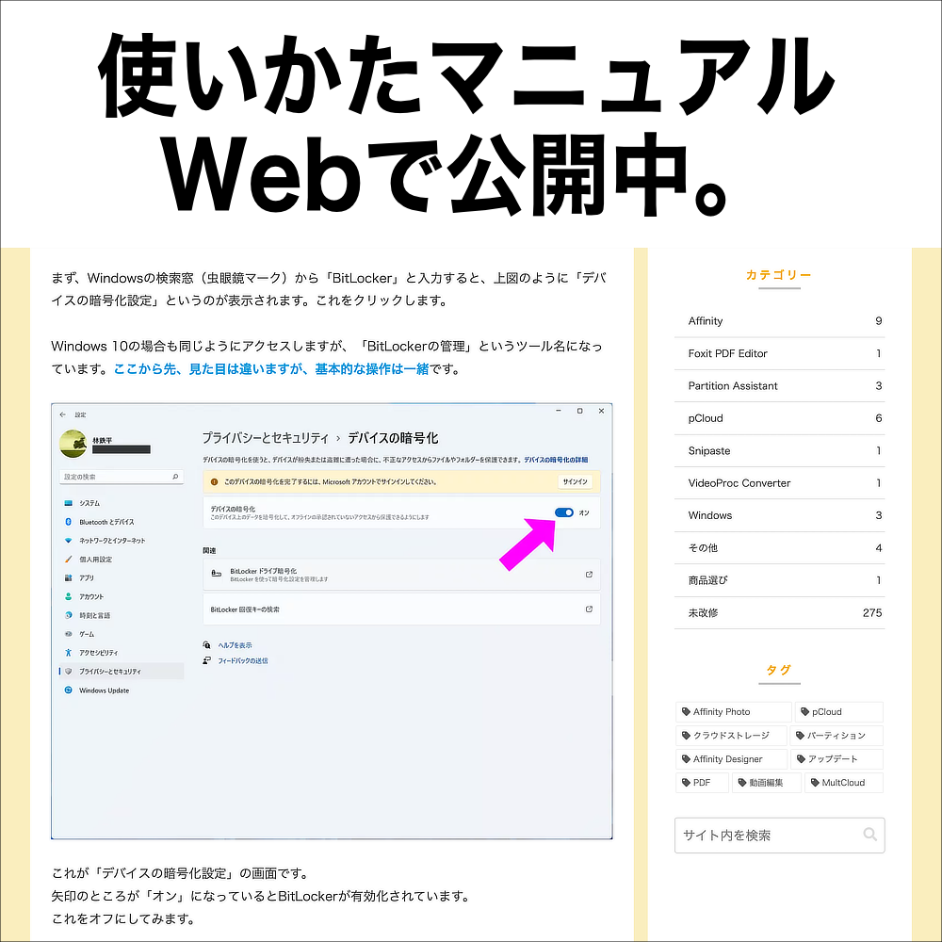The width and height of the screenshot is (942, 942).
Task: Open the デバイスの暗号化の詳細 link
Action: click(557, 457)
